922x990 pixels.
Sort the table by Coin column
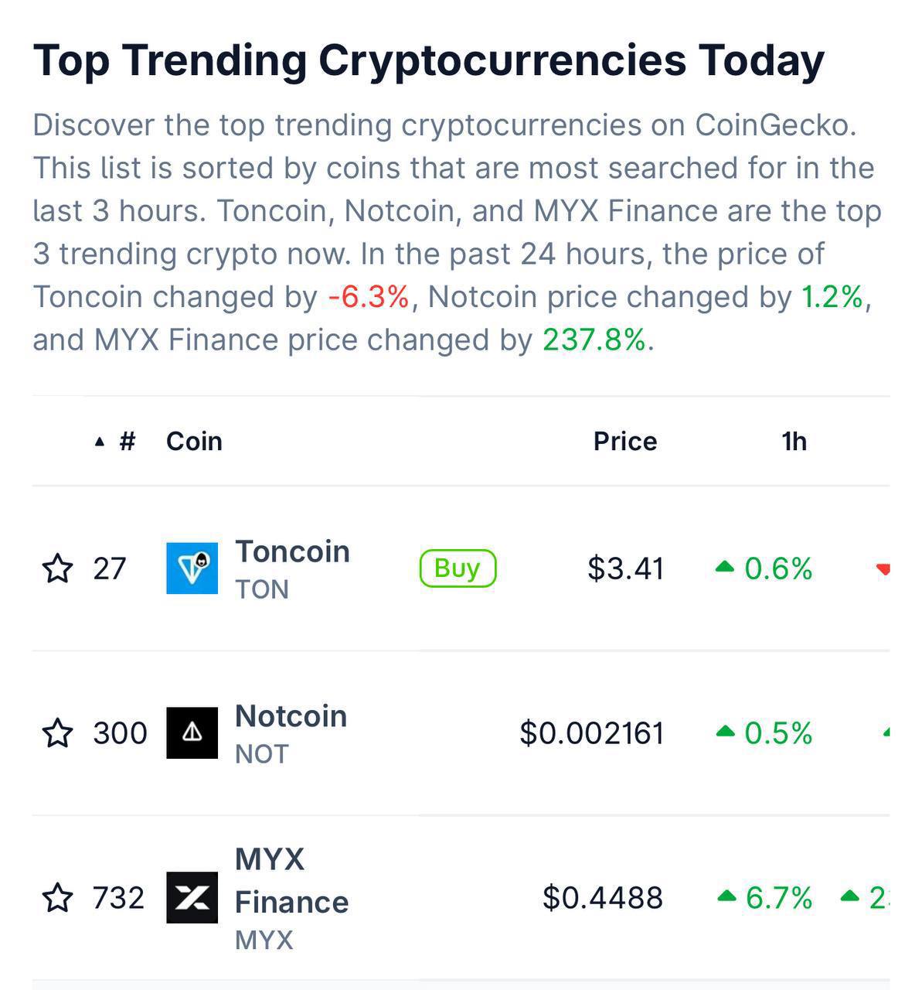[x=194, y=442]
